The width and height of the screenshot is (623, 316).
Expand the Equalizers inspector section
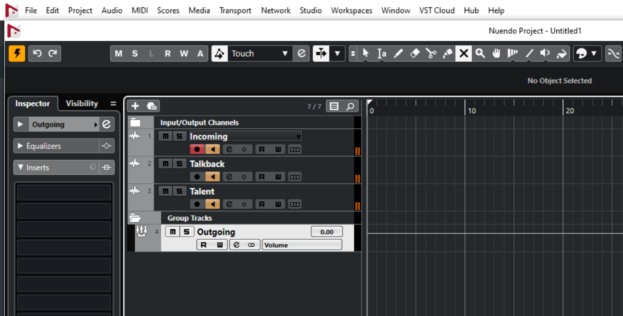coord(20,146)
